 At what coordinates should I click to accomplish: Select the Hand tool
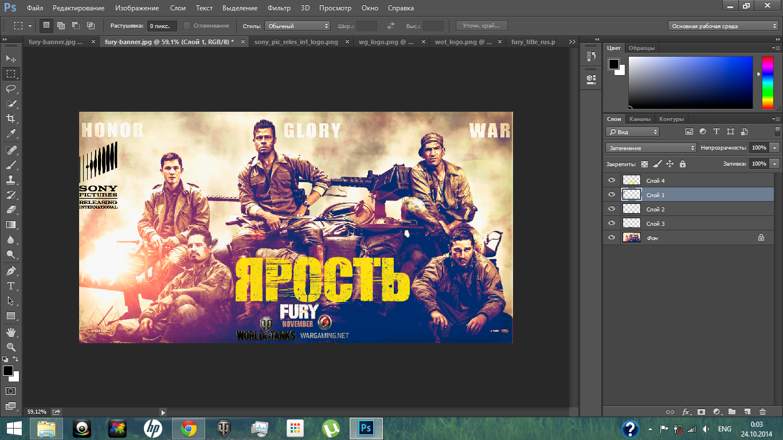11,332
